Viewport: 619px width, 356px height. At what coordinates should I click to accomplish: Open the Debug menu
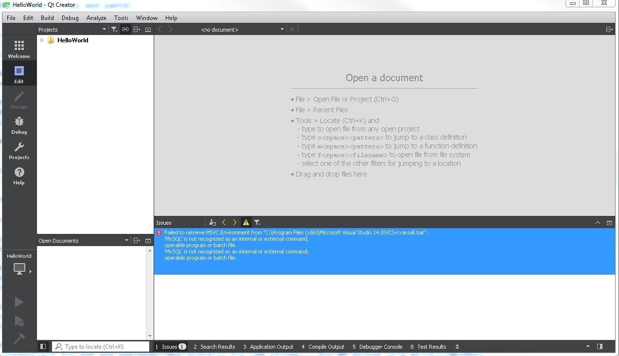(x=70, y=18)
